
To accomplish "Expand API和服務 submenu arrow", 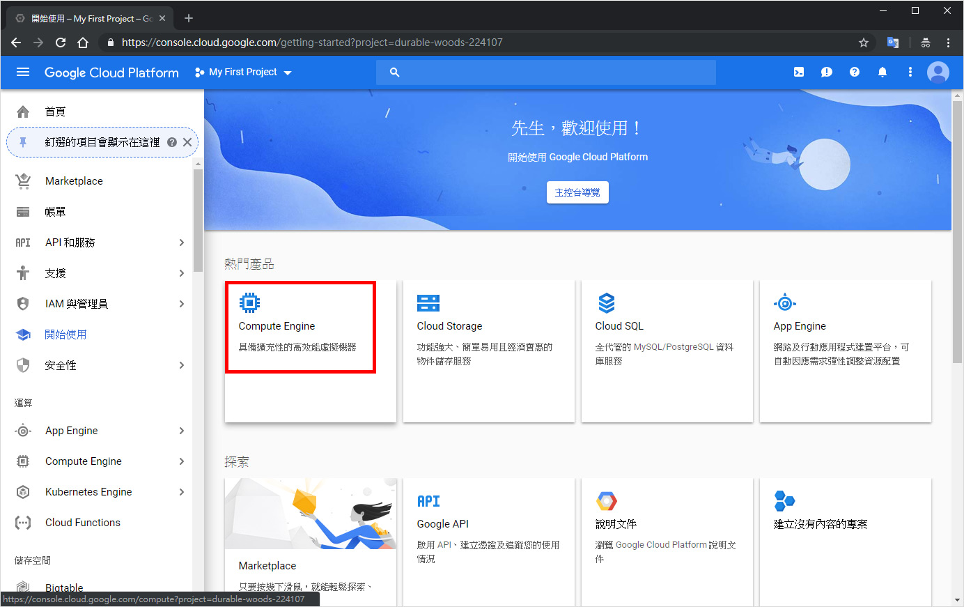I will coord(181,243).
